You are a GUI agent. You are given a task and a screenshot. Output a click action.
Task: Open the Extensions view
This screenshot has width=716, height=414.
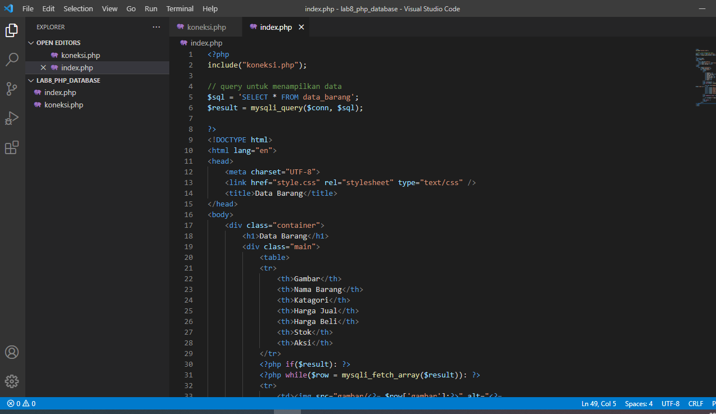[x=11, y=147]
